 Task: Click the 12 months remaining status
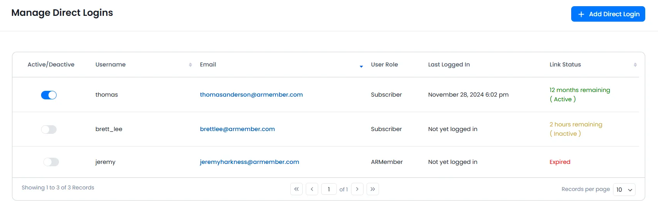tap(580, 90)
